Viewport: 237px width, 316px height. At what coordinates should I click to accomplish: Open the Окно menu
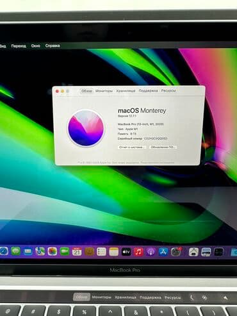click(35, 46)
